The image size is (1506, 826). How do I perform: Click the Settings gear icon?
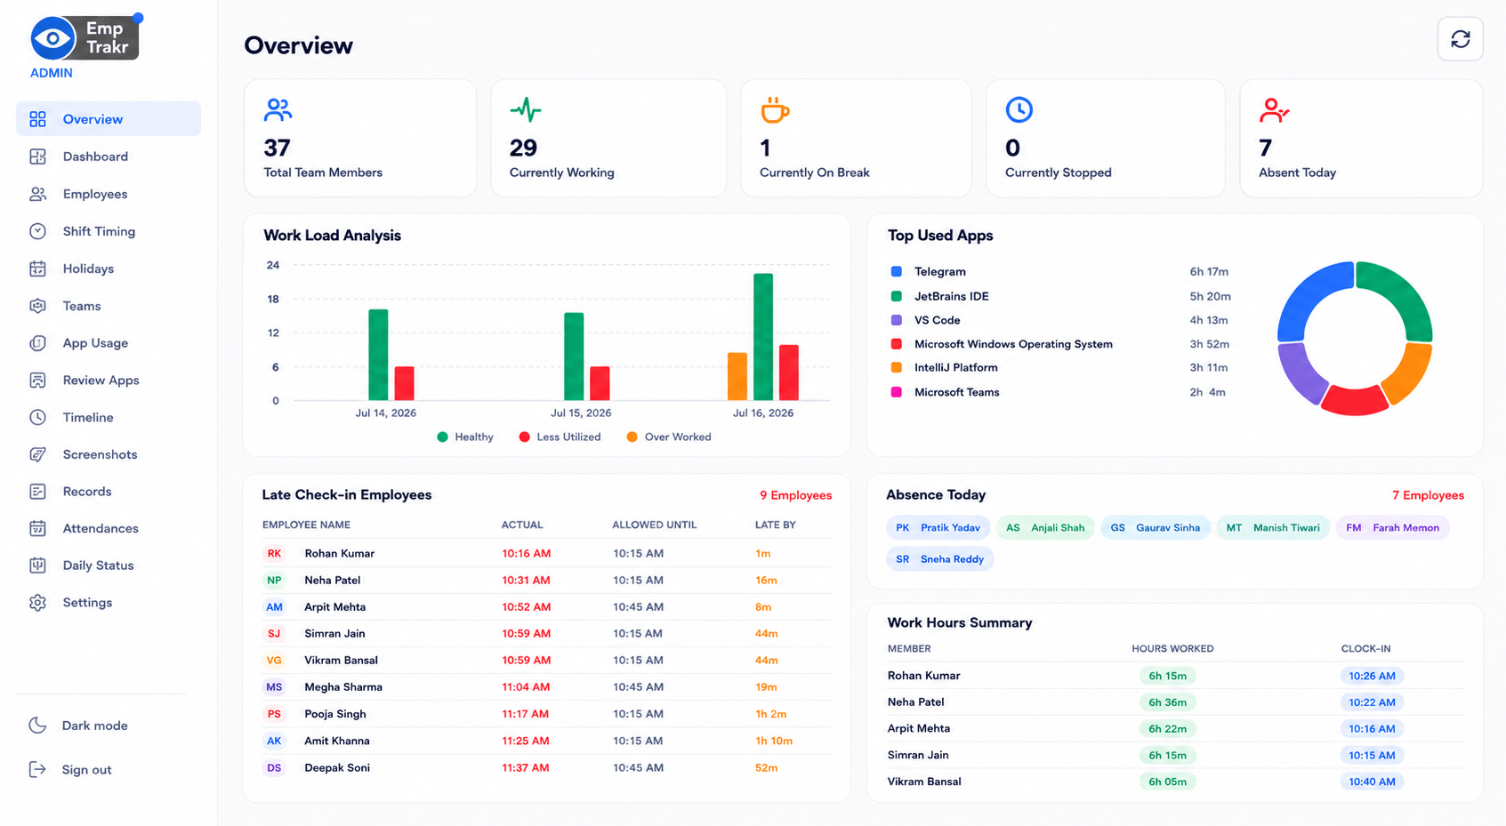[37, 603]
